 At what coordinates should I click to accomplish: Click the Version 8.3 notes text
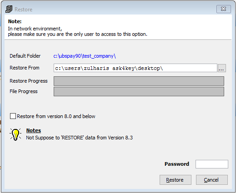(x=79, y=138)
